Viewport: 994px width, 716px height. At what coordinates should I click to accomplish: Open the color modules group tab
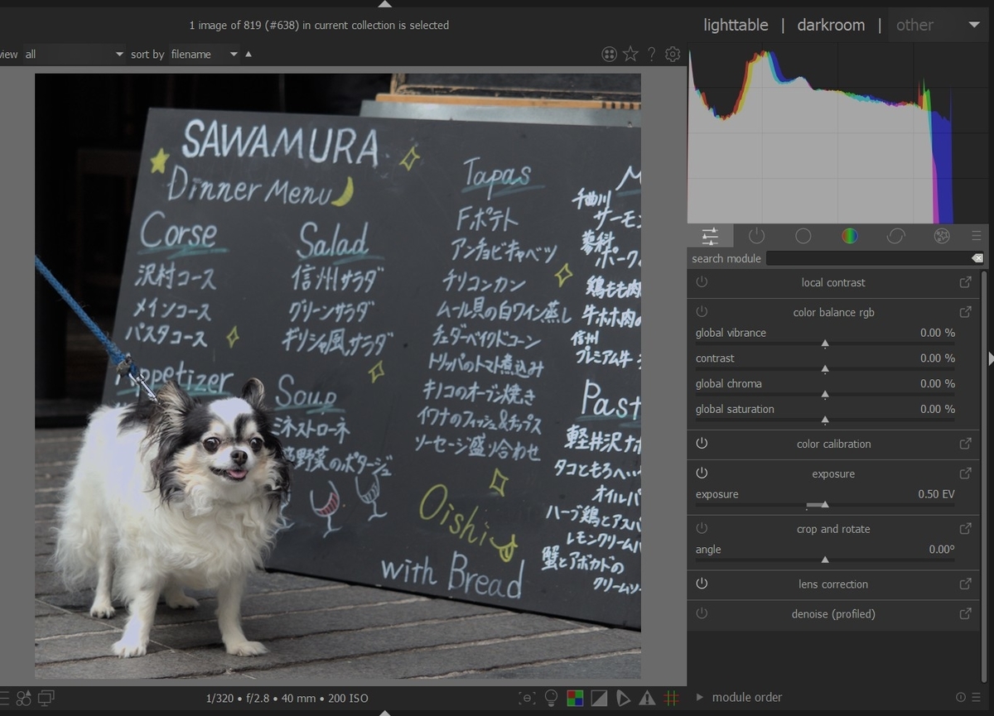(849, 236)
